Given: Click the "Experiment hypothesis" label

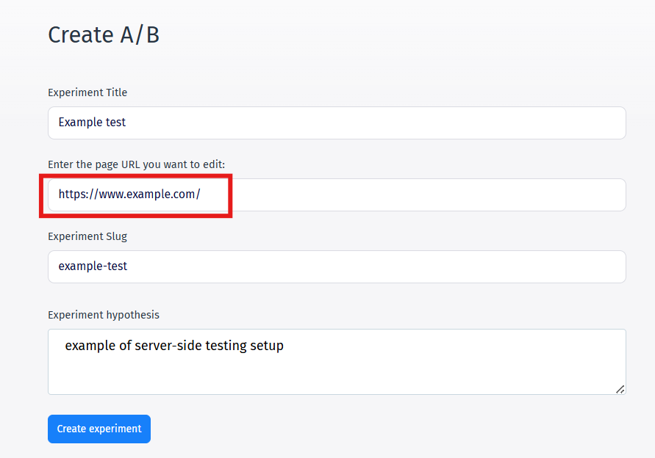Looking at the screenshot, I should tap(104, 315).
